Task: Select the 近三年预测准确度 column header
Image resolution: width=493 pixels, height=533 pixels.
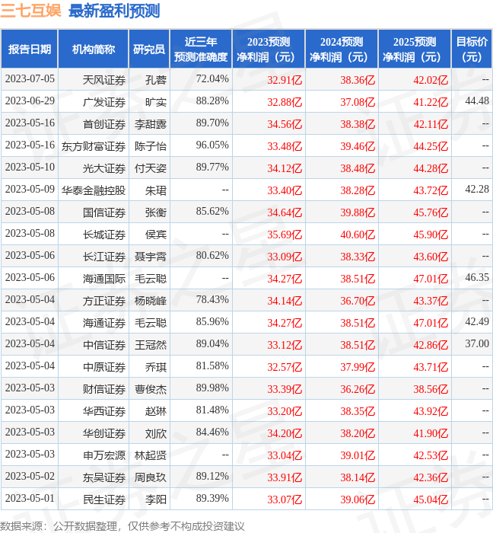Action: 201,49
